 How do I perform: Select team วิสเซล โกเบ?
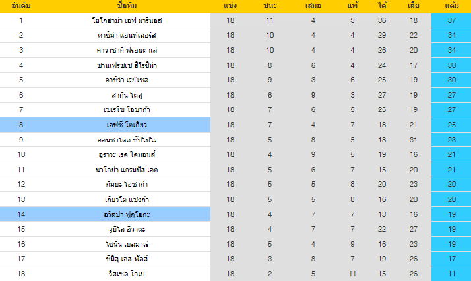(x=127, y=274)
